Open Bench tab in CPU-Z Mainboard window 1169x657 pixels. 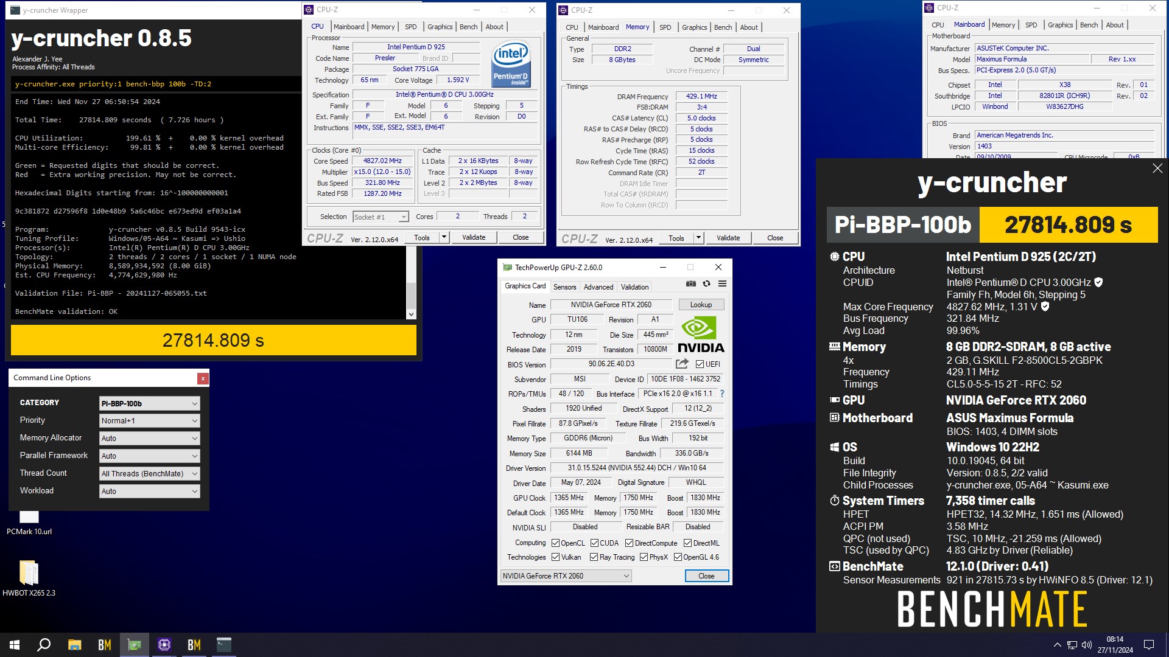[1089, 25]
